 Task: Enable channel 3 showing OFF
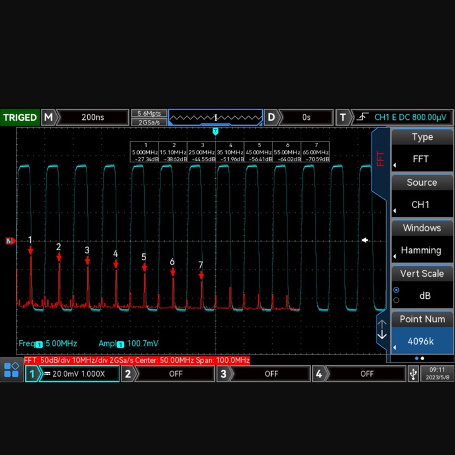click(x=271, y=373)
